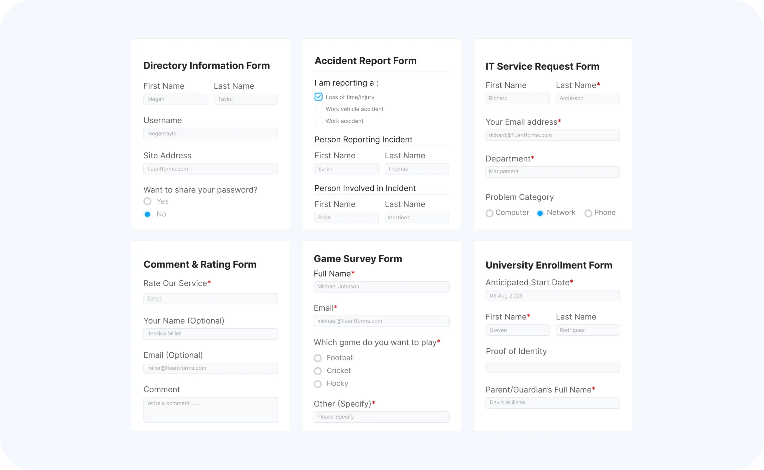Image resolution: width=764 pixels, height=470 pixels.
Task: Check the Loss of time/injury checkbox
Action: 318,97
